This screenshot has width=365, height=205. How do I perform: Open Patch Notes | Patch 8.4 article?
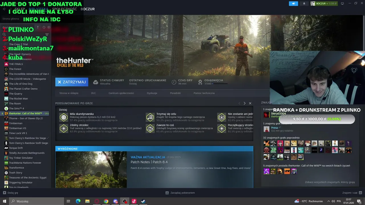pyautogui.click(x=149, y=162)
